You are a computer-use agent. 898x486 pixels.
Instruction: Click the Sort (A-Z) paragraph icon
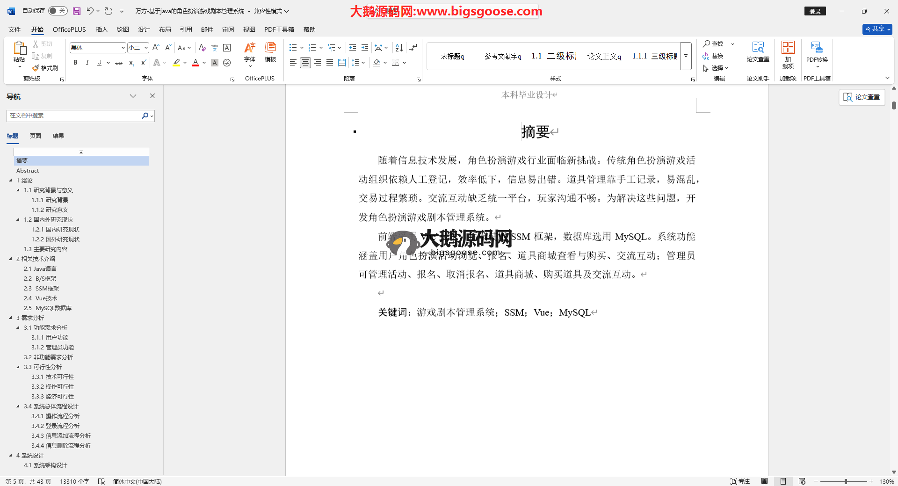(399, 48)
